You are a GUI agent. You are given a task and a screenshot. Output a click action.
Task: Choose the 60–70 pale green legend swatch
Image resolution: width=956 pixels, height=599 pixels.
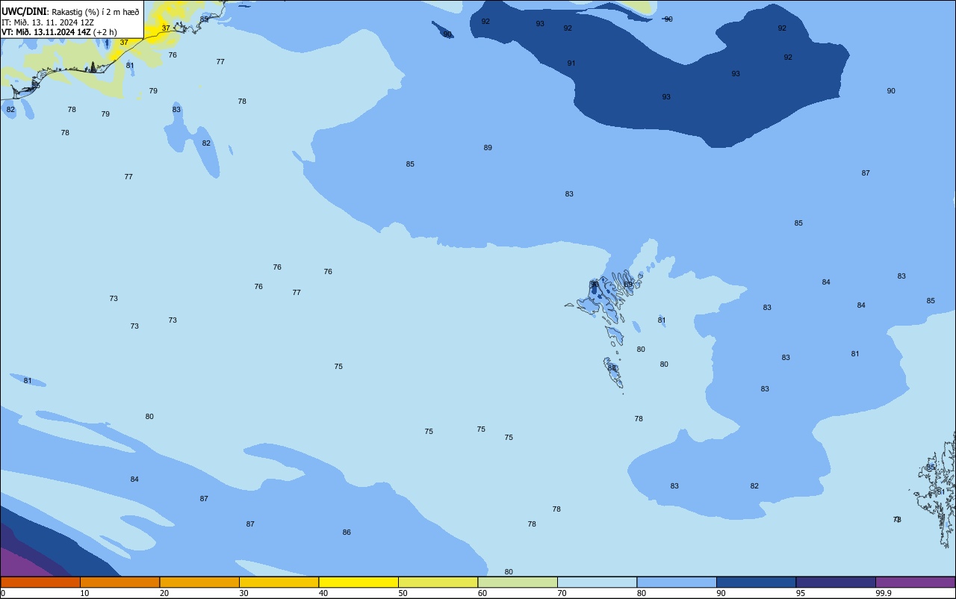518,582
